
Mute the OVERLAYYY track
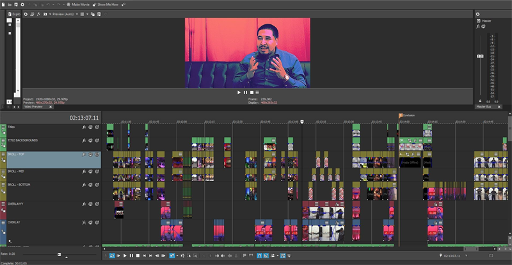click(90, 204)
